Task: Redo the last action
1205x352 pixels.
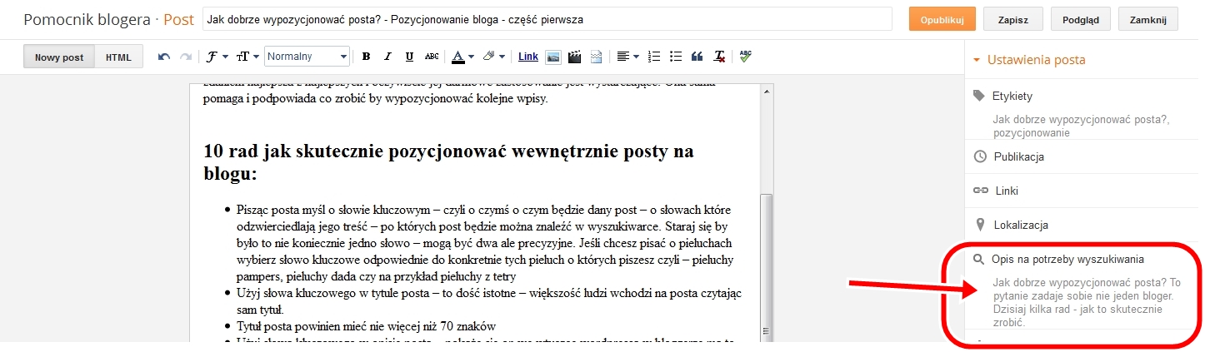Action: (185, 57)
